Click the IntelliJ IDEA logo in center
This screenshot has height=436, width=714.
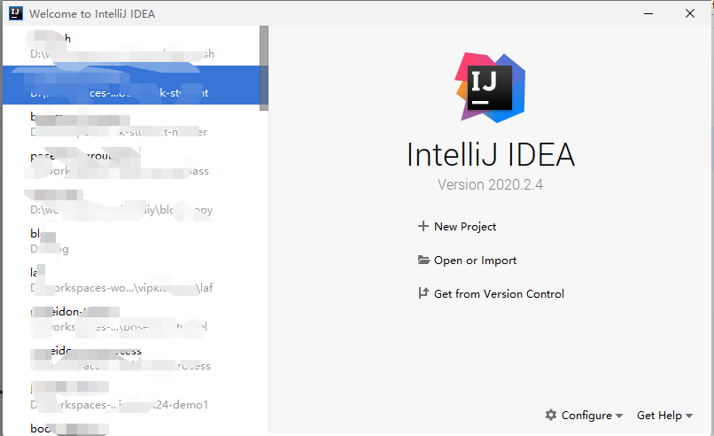click(x=491, y=88)
